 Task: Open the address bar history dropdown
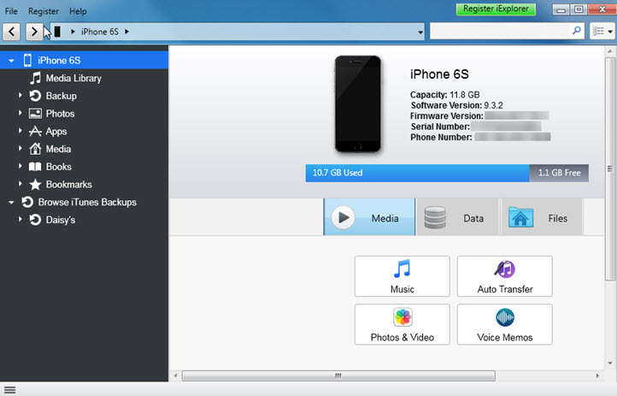(x=420, y=33)
